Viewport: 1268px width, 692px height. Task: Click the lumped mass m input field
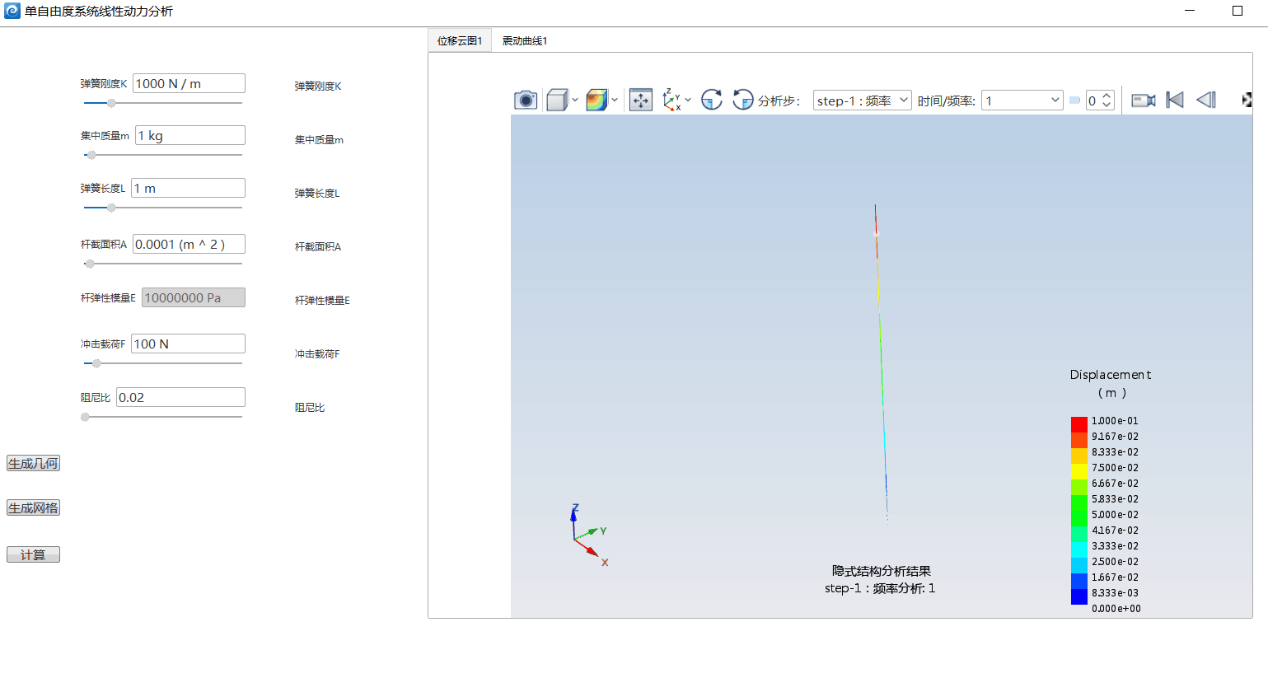pos(190,135)
